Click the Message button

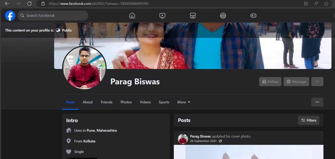296,82
